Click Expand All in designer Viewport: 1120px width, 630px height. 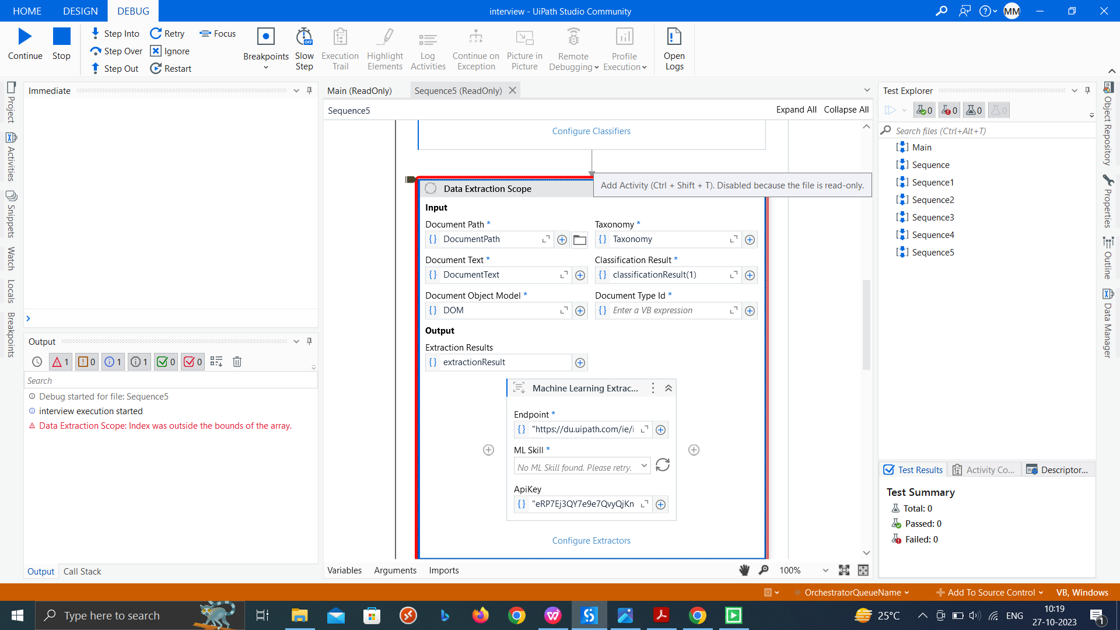796,110
